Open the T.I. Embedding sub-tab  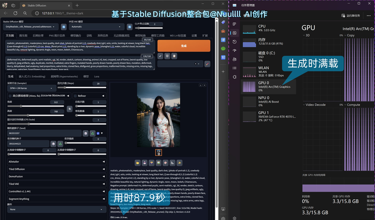pyautogui.click(x=32, y=76)
